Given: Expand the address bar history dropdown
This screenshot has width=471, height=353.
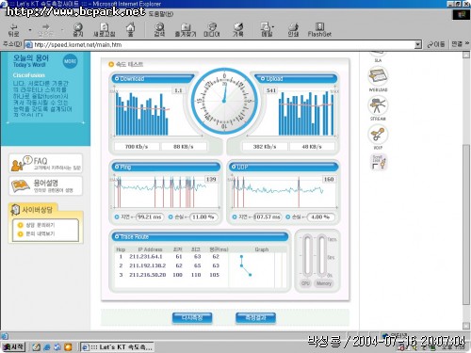Looking at the screenshot, I should [417, 44].
